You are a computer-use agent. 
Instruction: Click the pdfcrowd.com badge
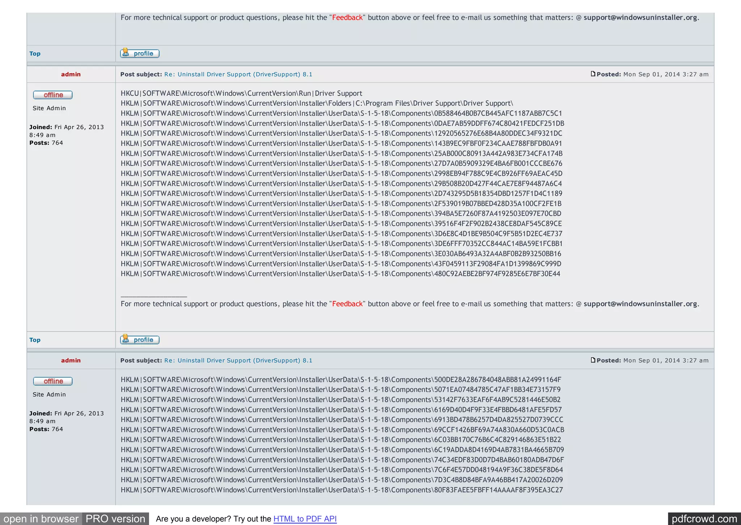tap(704, 519)
